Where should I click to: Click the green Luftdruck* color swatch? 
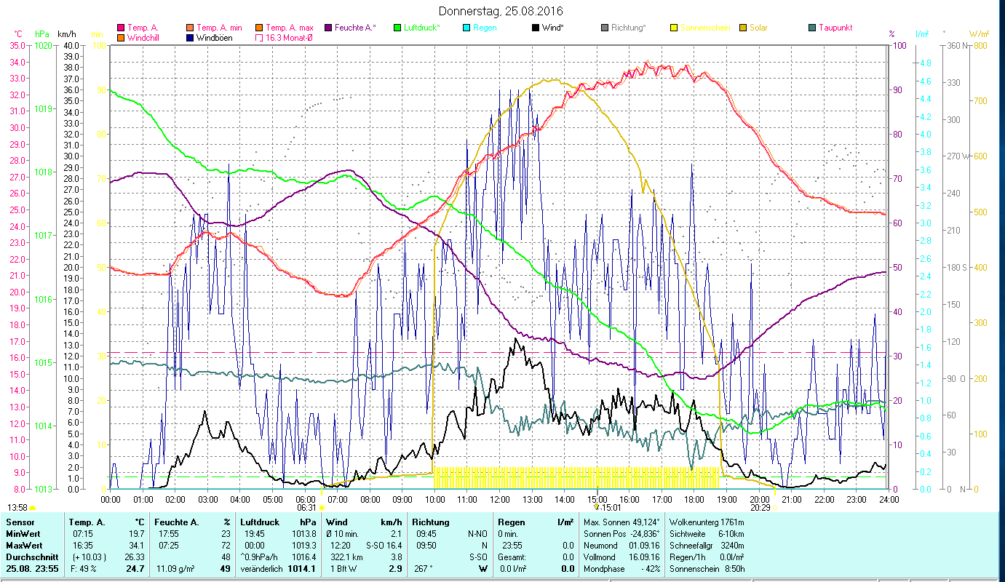click(397, 28)
